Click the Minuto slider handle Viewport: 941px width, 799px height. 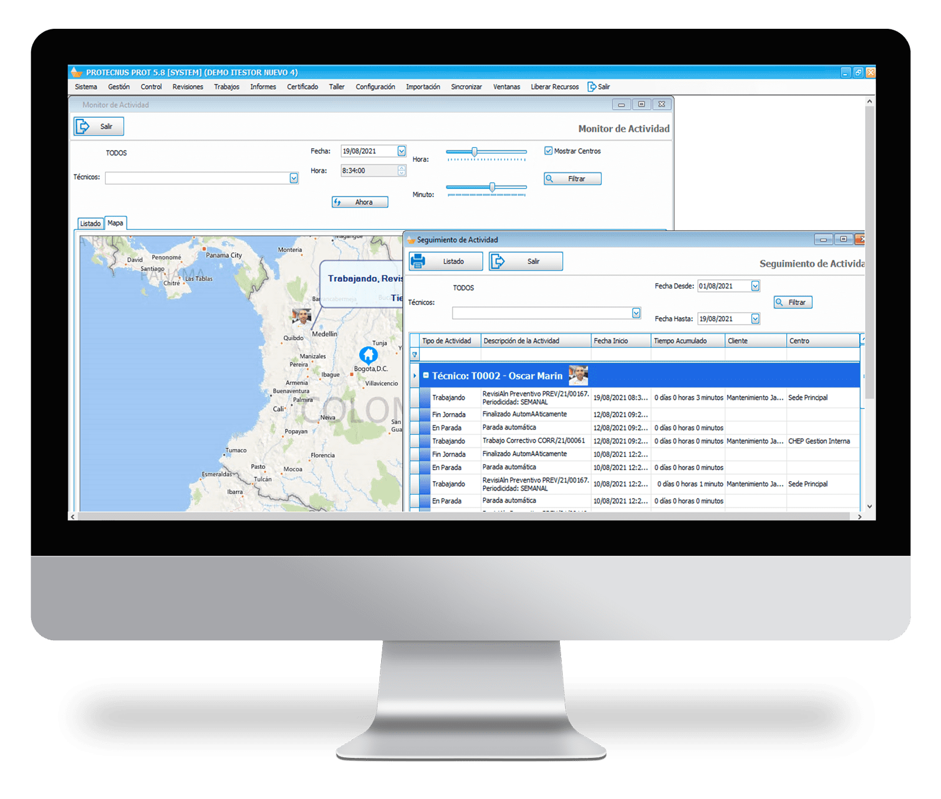(x=492, y=187)
